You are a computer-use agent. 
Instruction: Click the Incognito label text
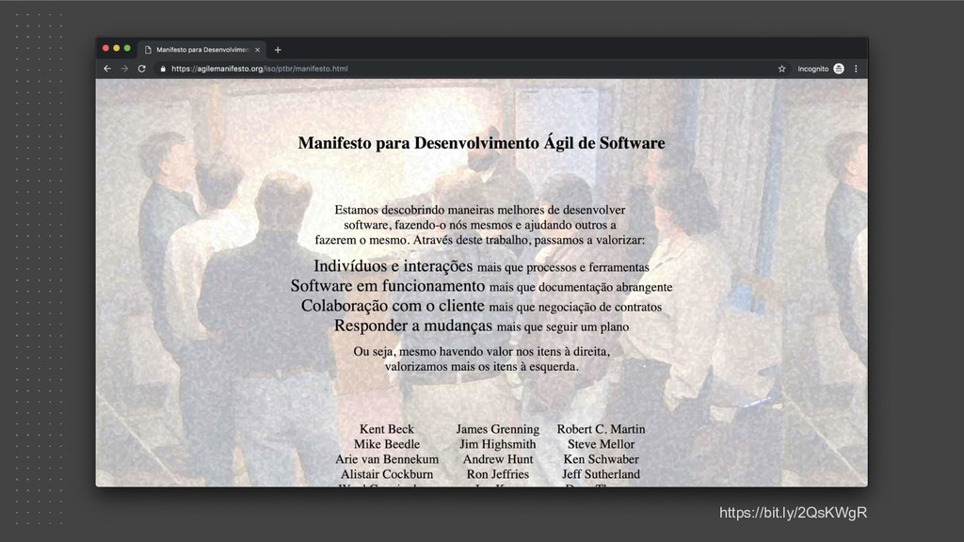(812, 69)
